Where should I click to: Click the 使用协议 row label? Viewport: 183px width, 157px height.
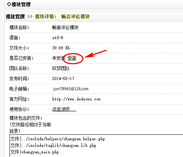[x=19, y=109]
